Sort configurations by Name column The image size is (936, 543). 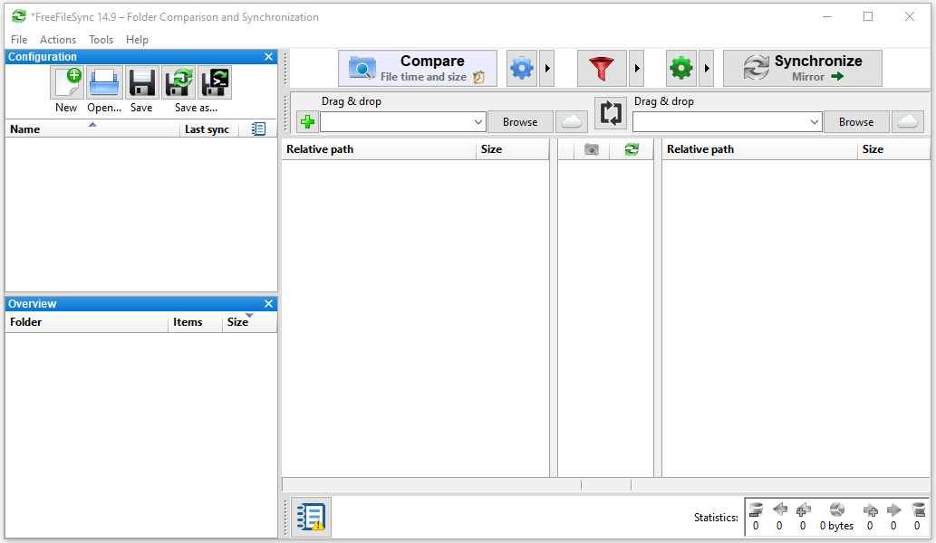coord(92,129)
